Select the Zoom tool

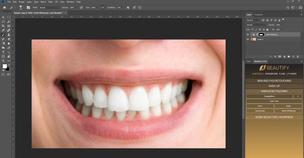click(3, 60)
